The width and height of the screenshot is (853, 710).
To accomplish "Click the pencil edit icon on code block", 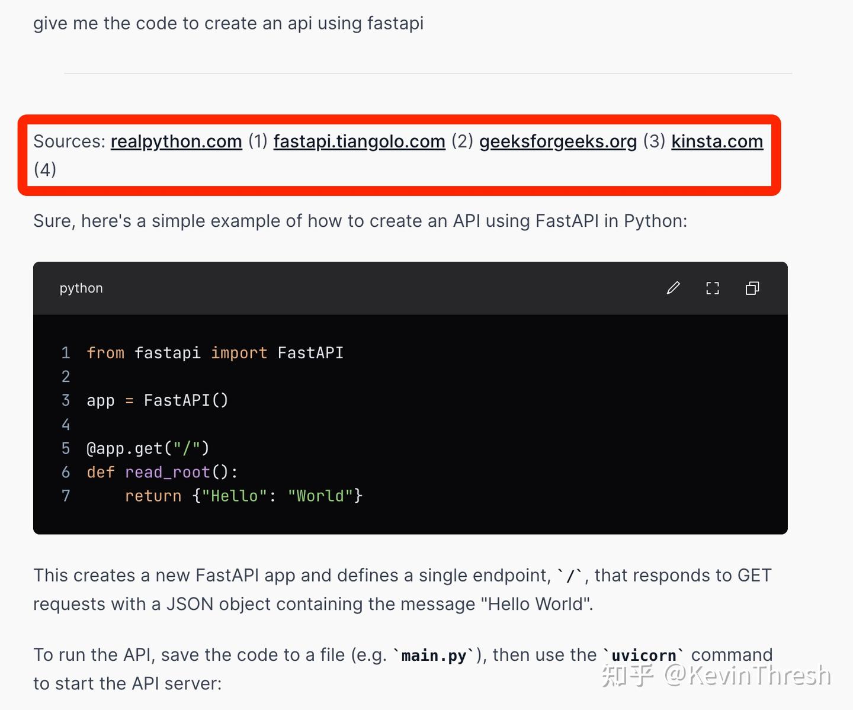I will tap(673, 288).
